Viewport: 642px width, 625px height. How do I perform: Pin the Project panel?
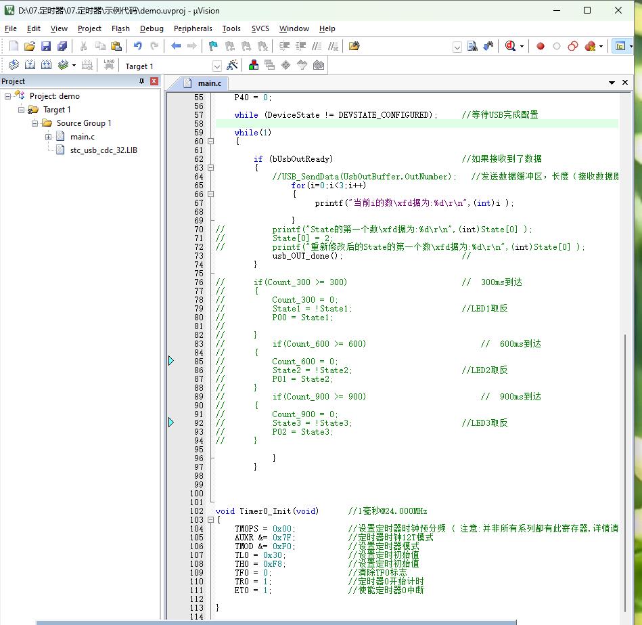click(x=141, y=81)
